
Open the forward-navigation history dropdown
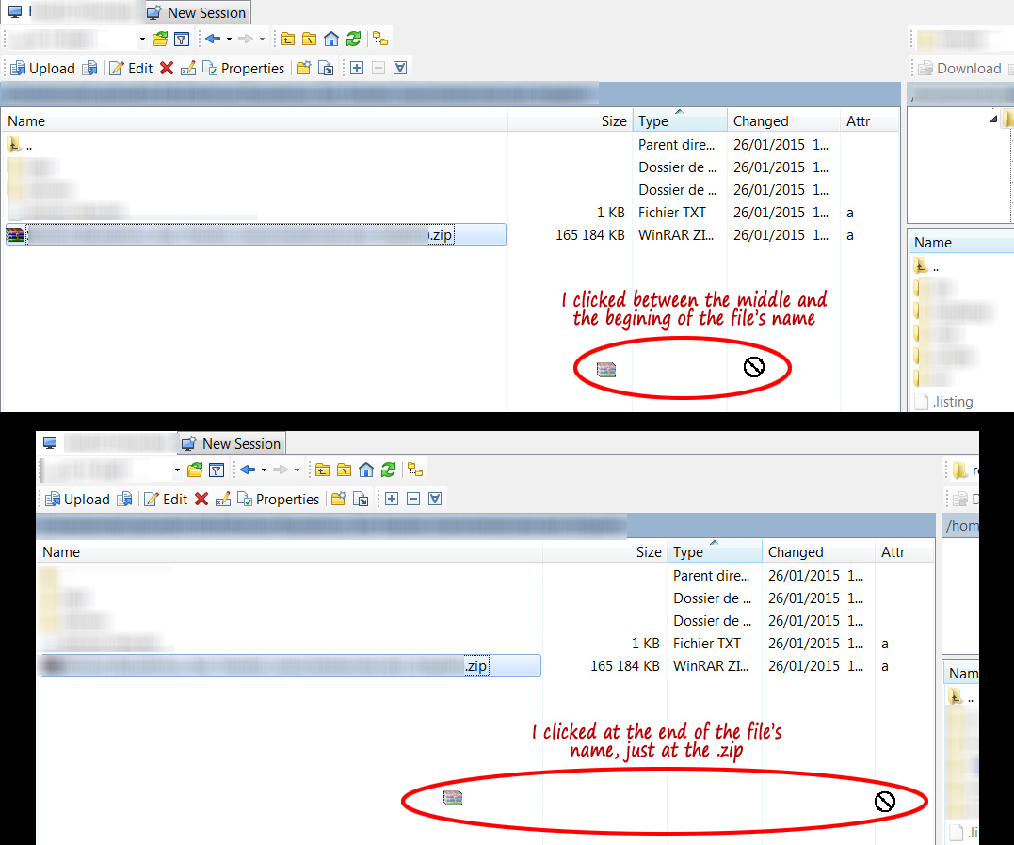click(261, 39)
